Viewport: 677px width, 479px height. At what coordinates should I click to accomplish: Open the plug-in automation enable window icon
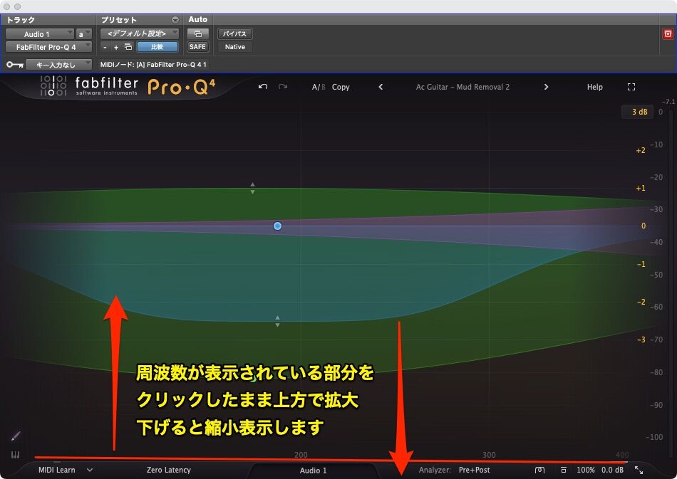point(197,33)
